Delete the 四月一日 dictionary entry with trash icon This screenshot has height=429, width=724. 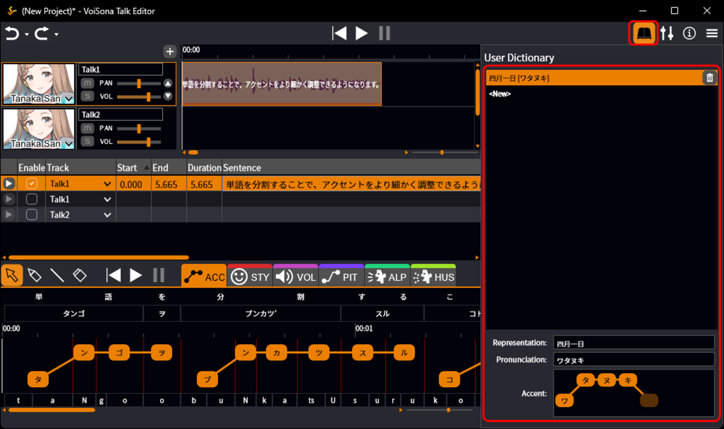[709, 78]
